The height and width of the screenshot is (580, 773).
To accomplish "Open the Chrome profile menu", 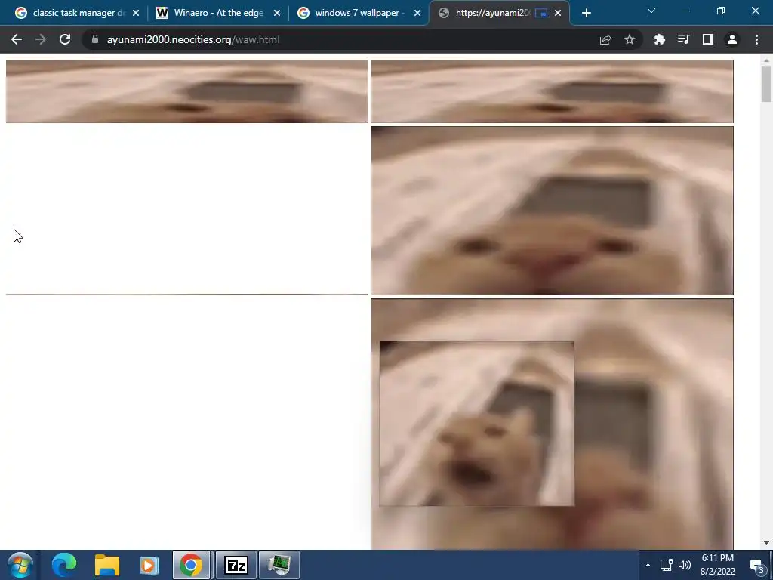I will click(x=732, y=39).
